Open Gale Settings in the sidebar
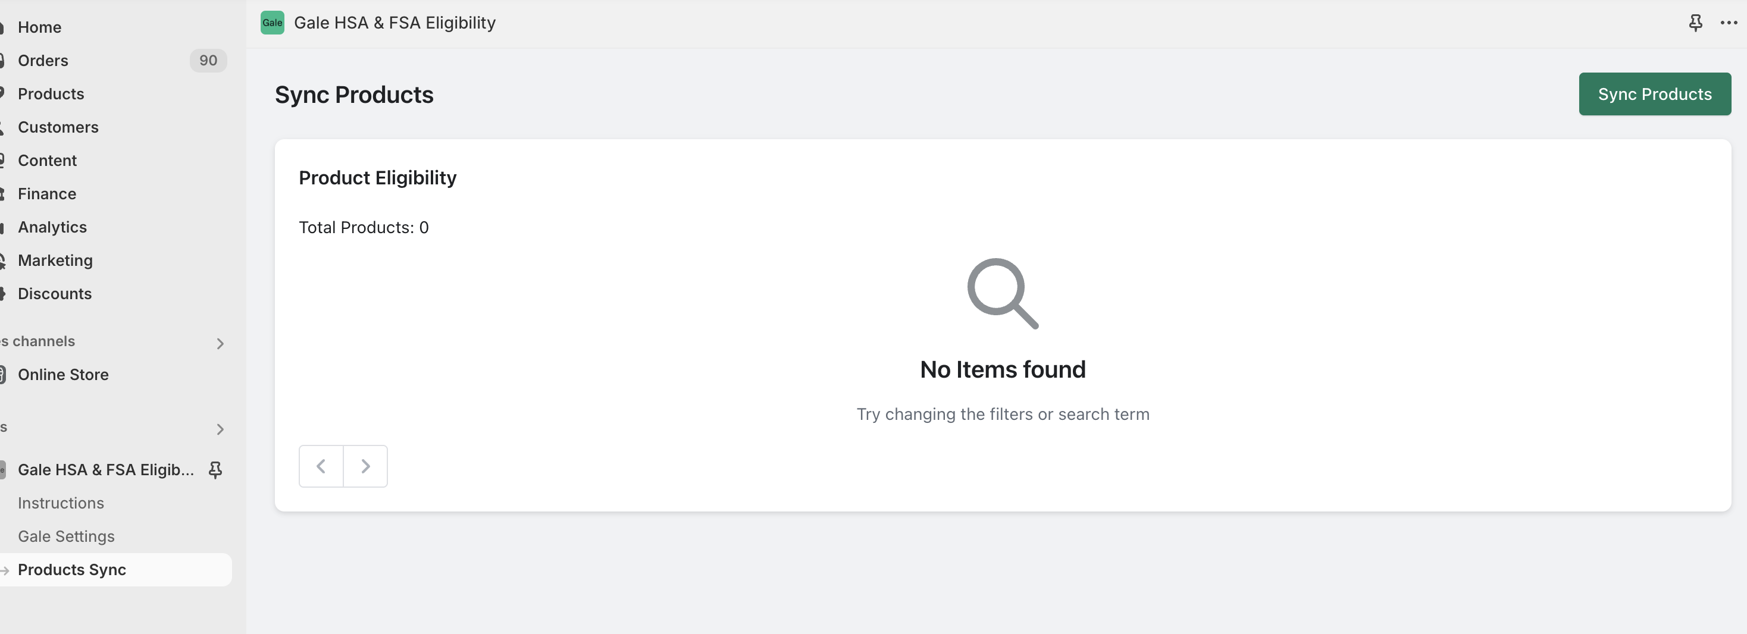Screen dimensions: 1747x634 click(66, 536)
